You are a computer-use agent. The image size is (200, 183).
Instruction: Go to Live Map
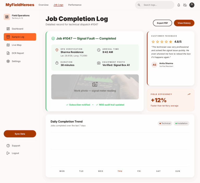click(20, 45)
